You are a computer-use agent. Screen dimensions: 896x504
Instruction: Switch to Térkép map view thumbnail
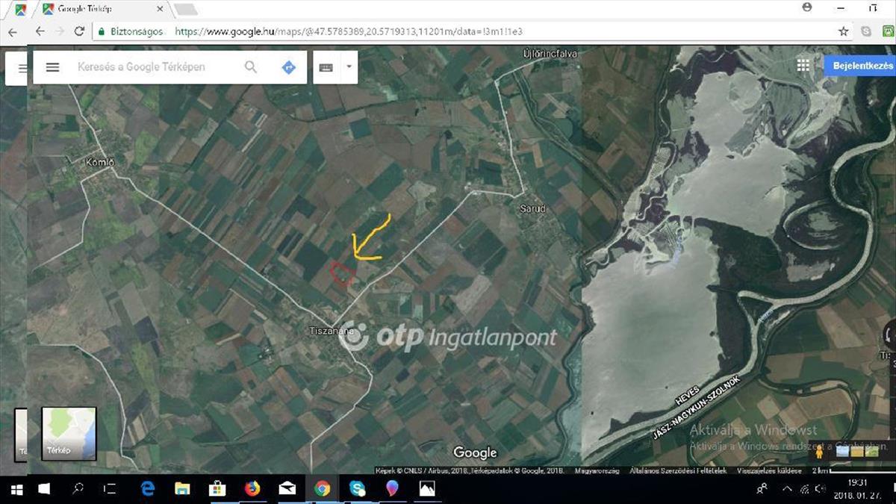(69, 433)
